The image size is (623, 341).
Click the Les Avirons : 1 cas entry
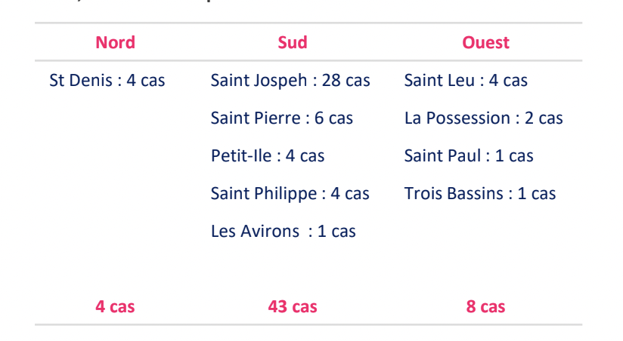pos(284,231)
